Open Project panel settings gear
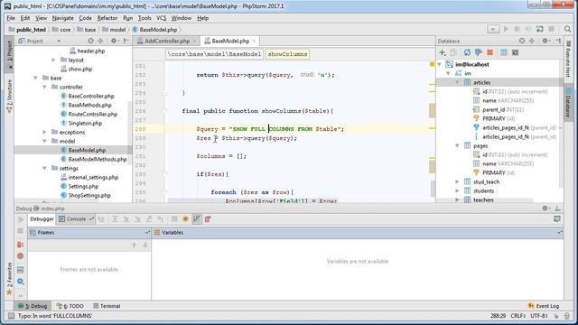 click(x=115, y=41)
